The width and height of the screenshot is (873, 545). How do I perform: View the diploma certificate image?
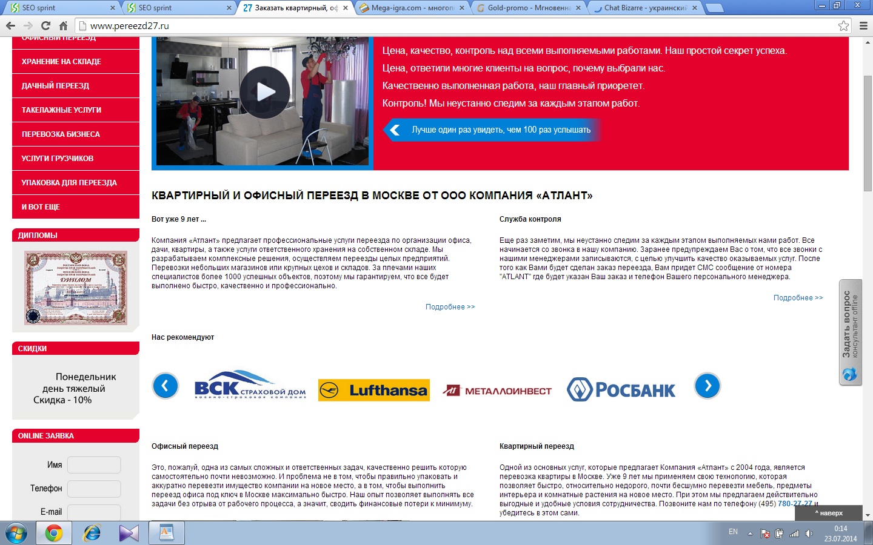tap(76, 288)
